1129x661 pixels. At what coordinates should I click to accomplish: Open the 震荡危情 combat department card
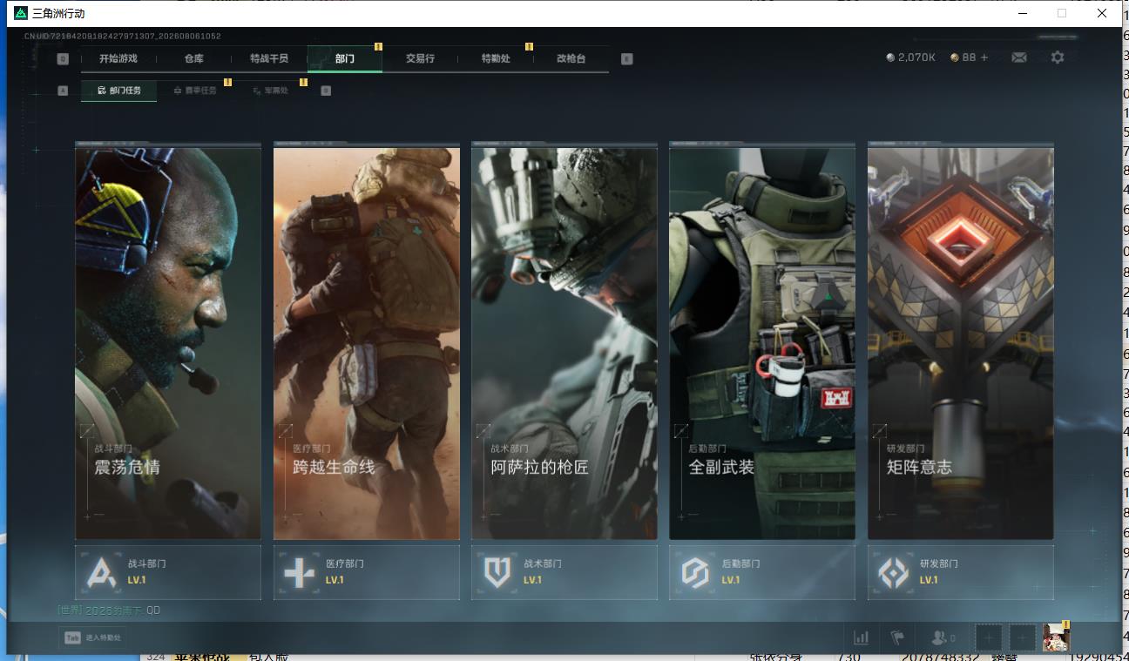tap(168, 343)
